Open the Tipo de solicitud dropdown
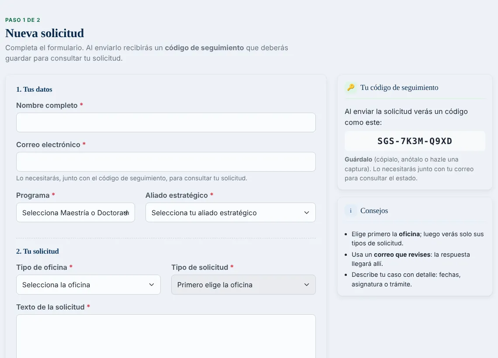This screenshot has height=358, width=498. coord(244,285)
